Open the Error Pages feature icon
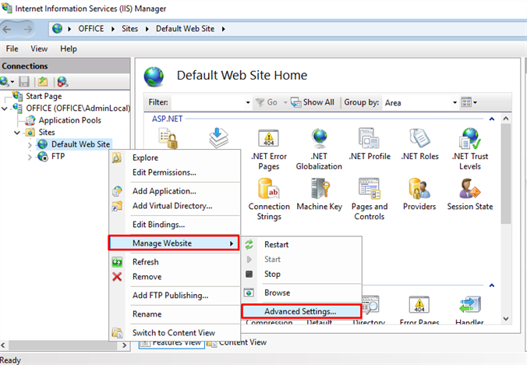 (x=419, y=304)
